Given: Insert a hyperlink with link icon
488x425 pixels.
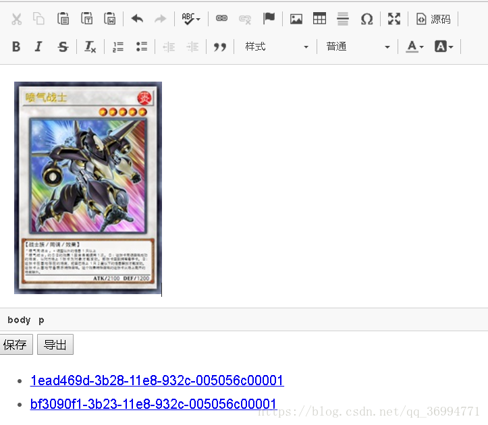Looking at the screenshot, I should coord(221,19).
